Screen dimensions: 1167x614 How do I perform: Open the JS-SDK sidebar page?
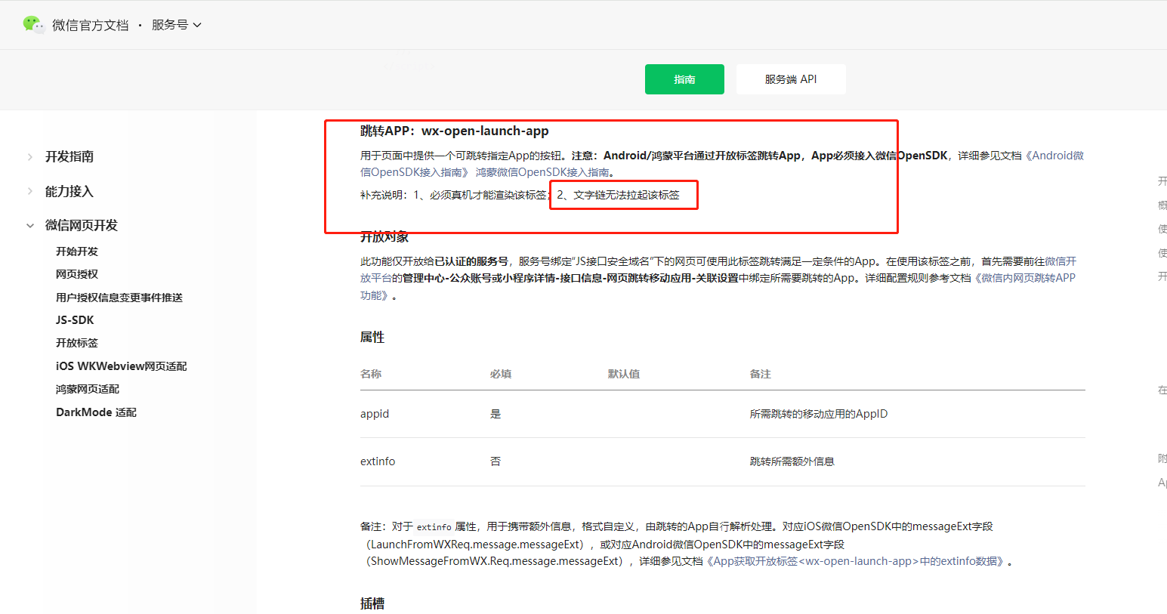click(75, 320)
